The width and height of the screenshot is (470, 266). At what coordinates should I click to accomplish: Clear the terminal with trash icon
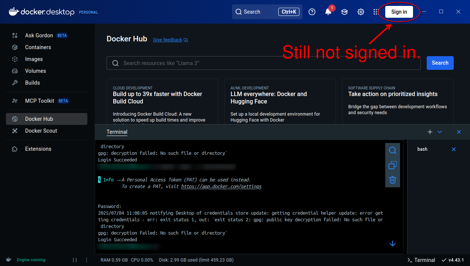pos(393,180)
